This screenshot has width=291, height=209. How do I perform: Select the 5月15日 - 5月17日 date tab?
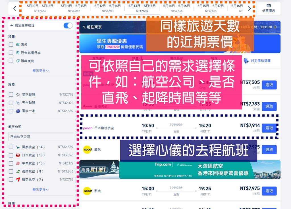pyautogui.click(x=211, y=8)
